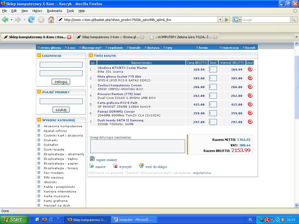
Task: Open the Help menu
Action: (x=82, y=11)
